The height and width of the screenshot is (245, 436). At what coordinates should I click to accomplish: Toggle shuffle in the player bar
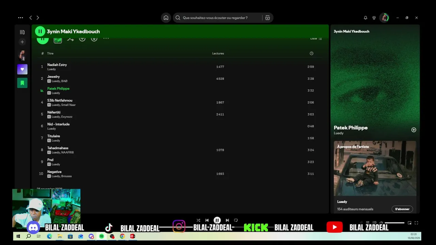[198, 220]
